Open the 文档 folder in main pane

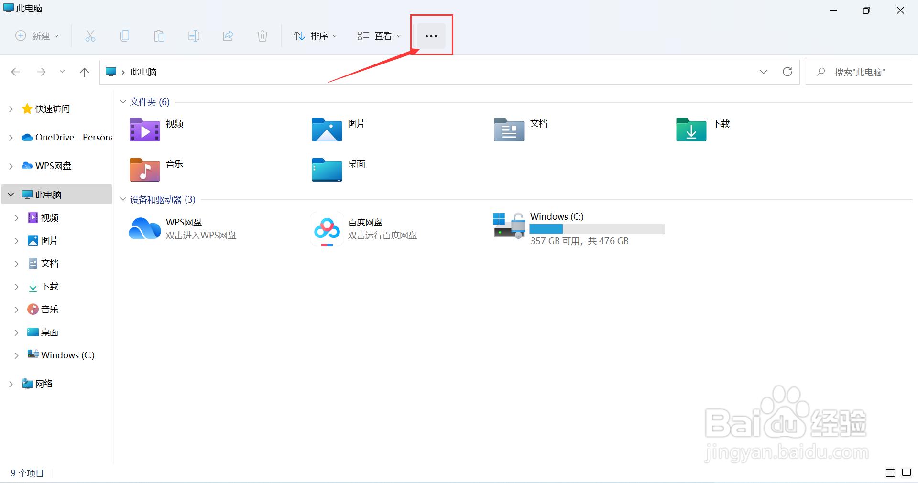coord(509,129)
